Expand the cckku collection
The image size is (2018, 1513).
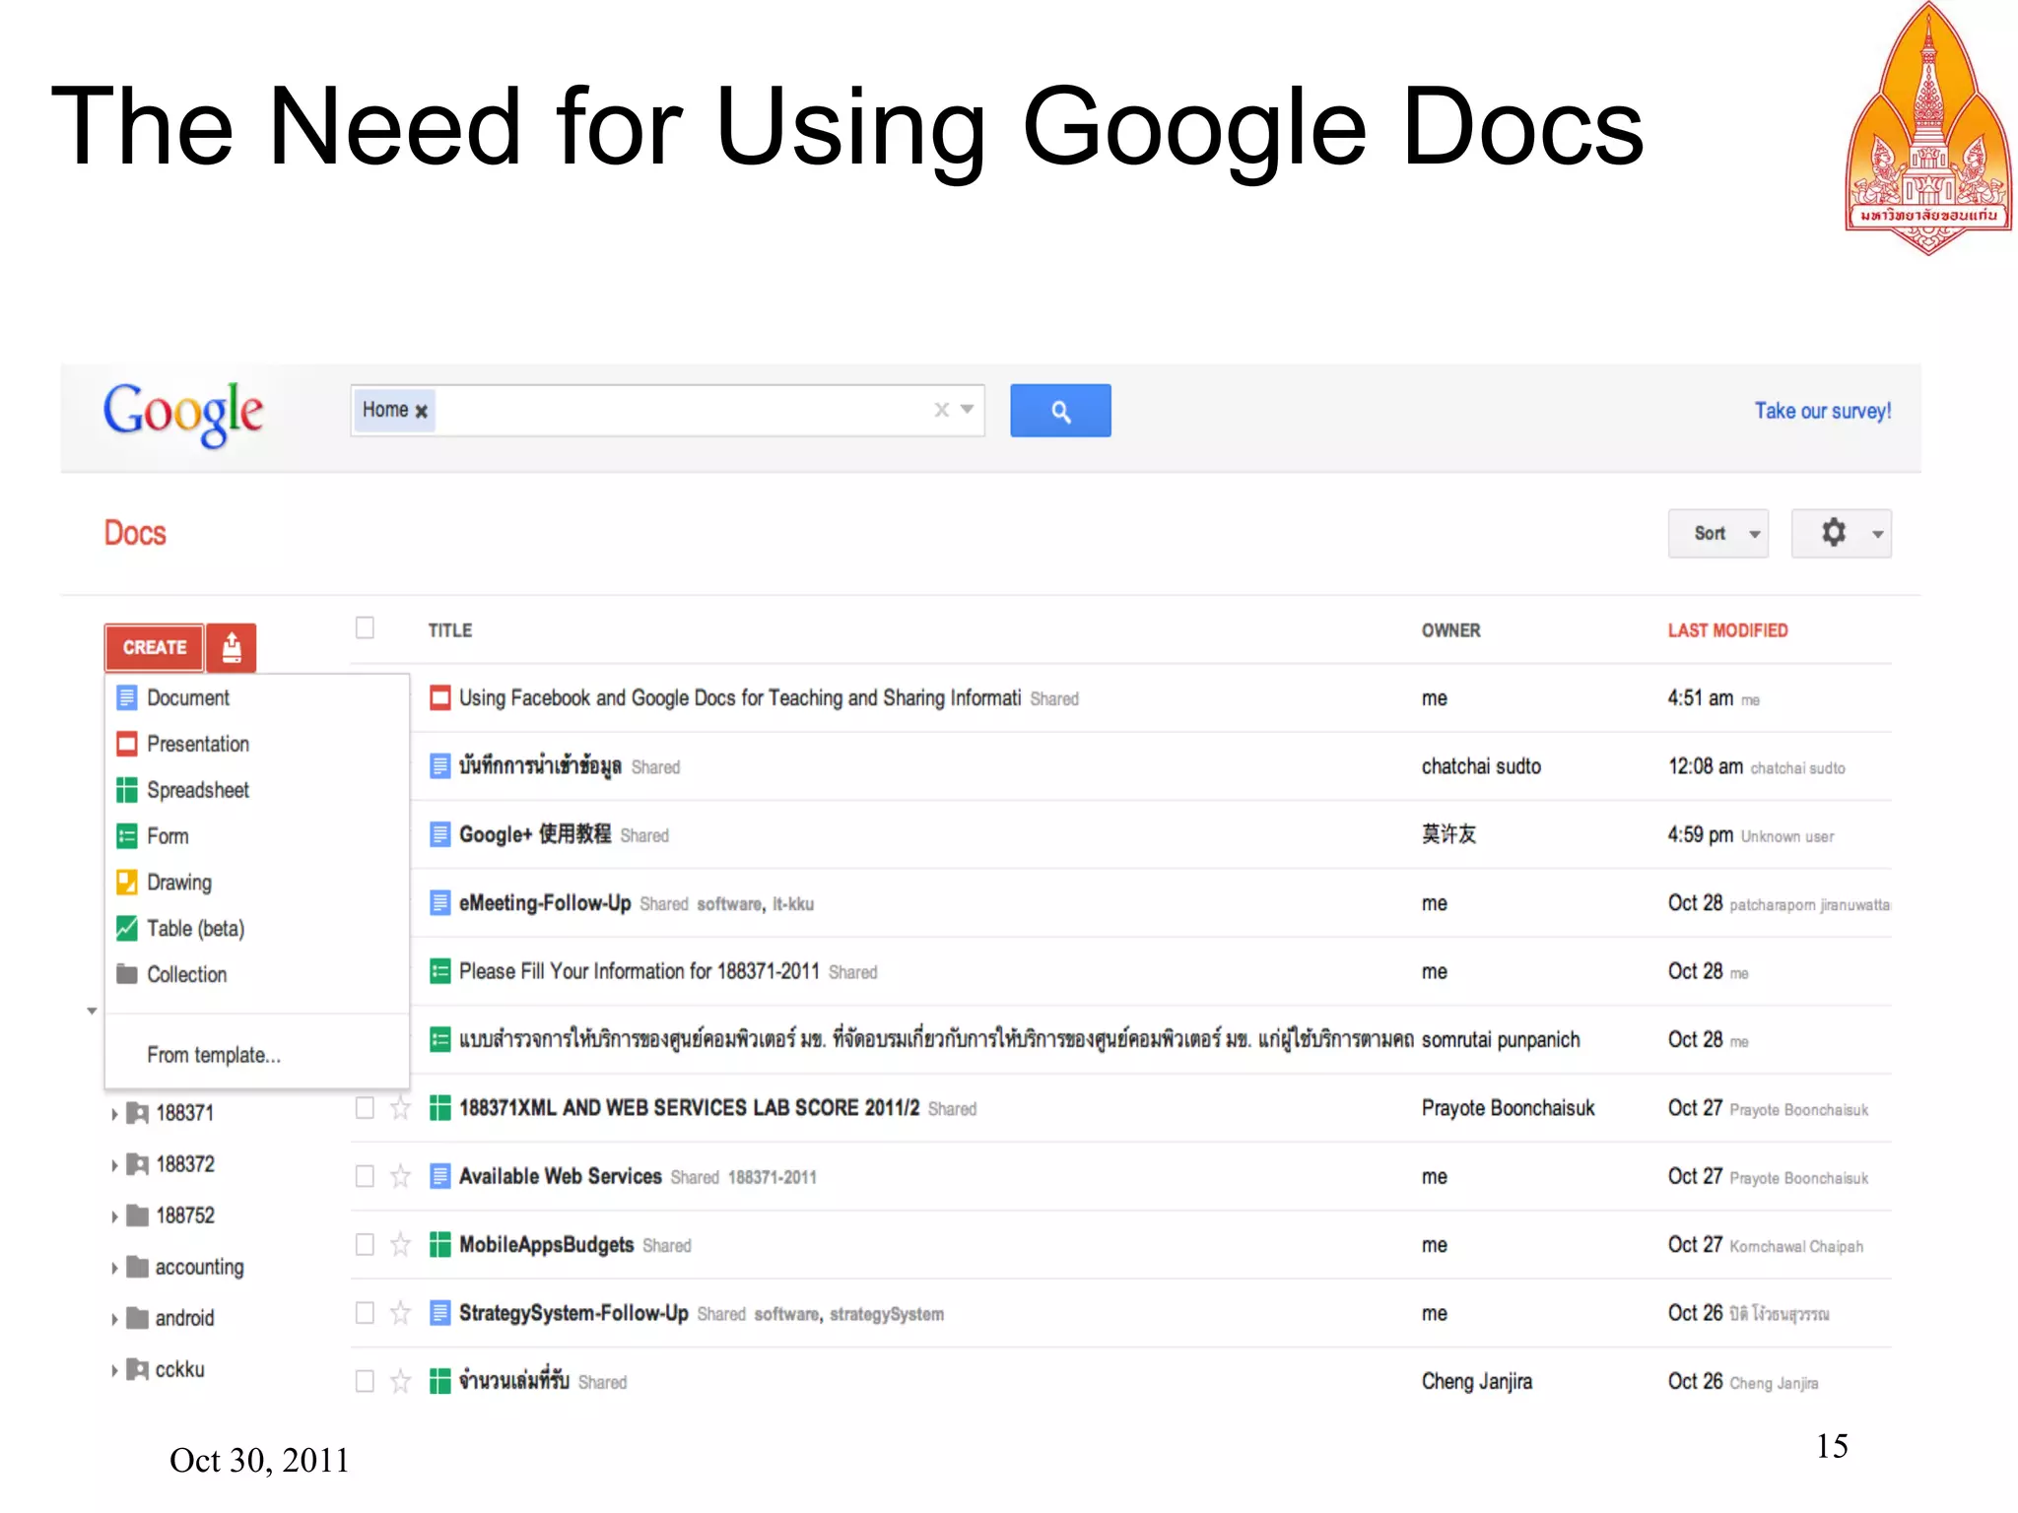(114, 1370)
